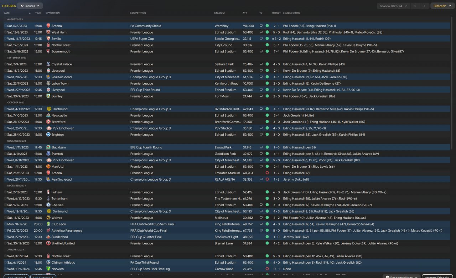The height and width of the screenshot is (278, 456).
Task: Open the EFL Cup Quarter Final link
Action: tap(146, 237)
